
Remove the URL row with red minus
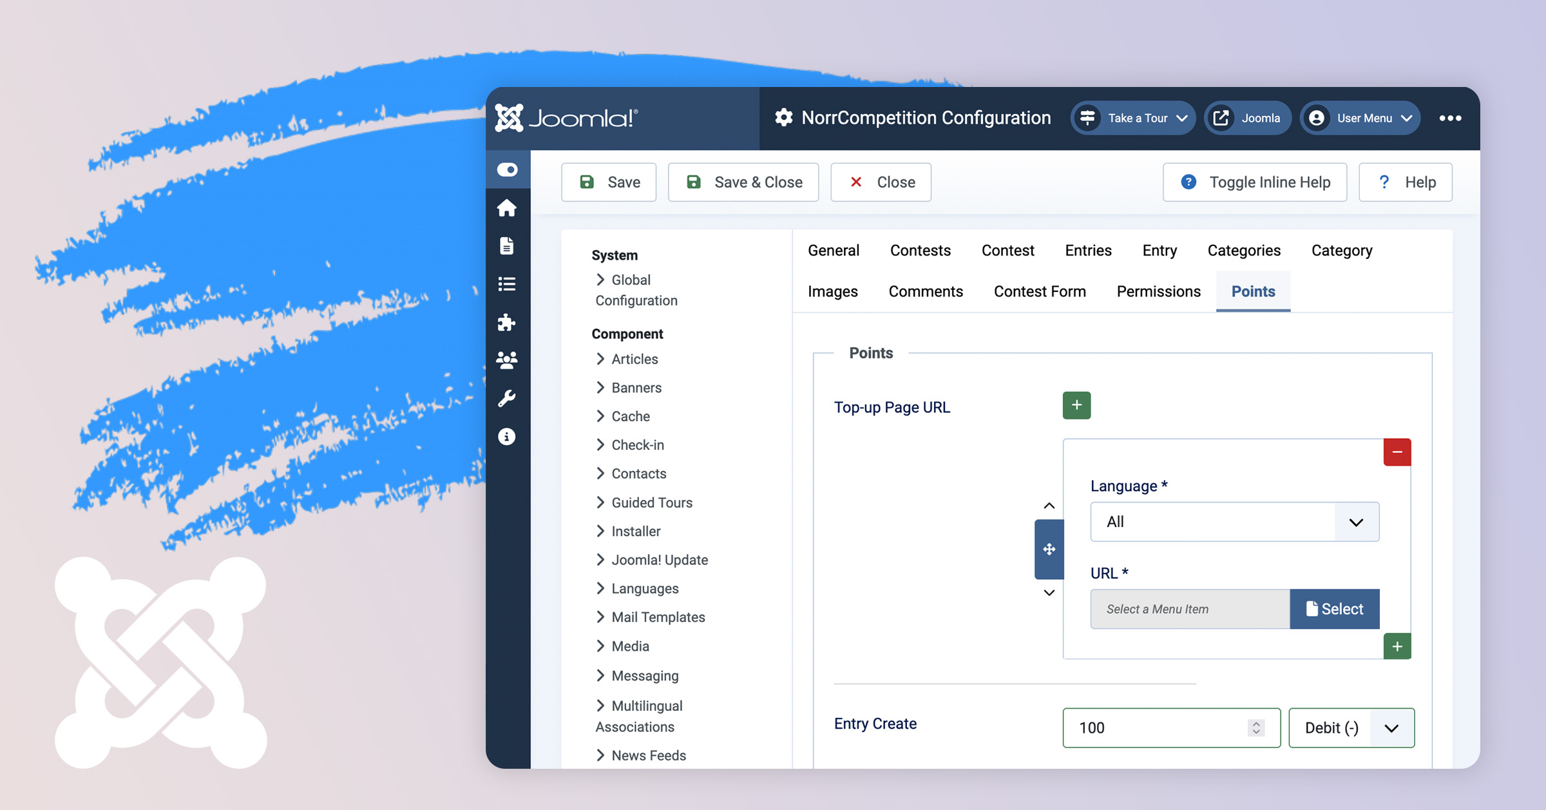[1397, 452]
